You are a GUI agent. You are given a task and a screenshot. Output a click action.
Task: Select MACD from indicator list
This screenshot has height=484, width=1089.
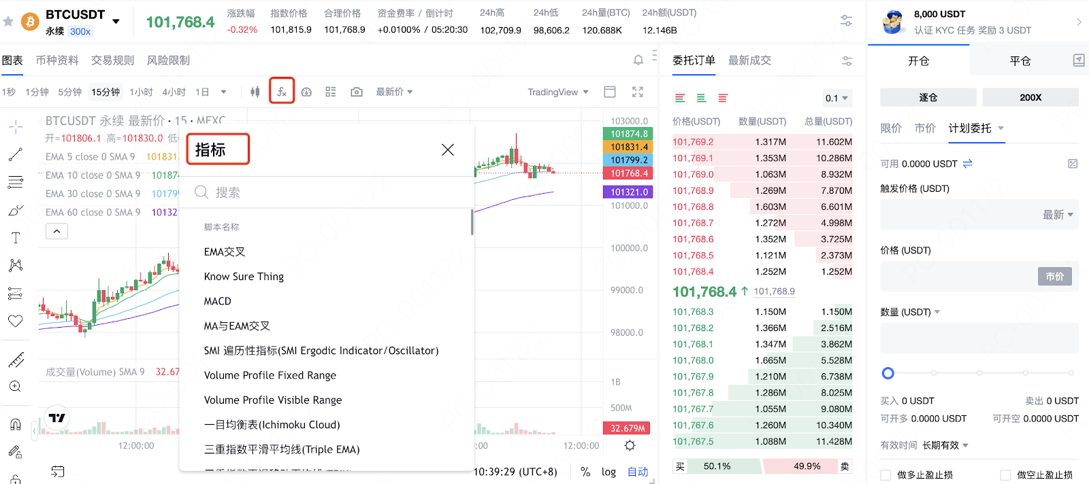click(218, 301)
